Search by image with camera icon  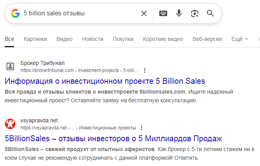pyautogui.click(x=194, y=14)
